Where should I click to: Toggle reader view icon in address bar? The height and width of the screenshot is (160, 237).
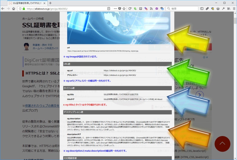click(x=109, y=9)
